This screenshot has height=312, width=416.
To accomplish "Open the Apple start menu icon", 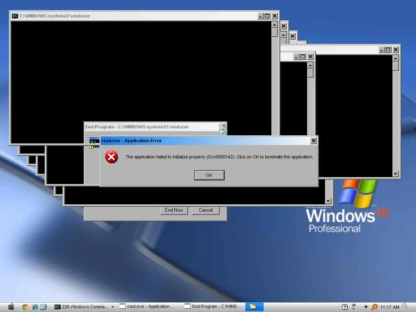I will (11, 307).
